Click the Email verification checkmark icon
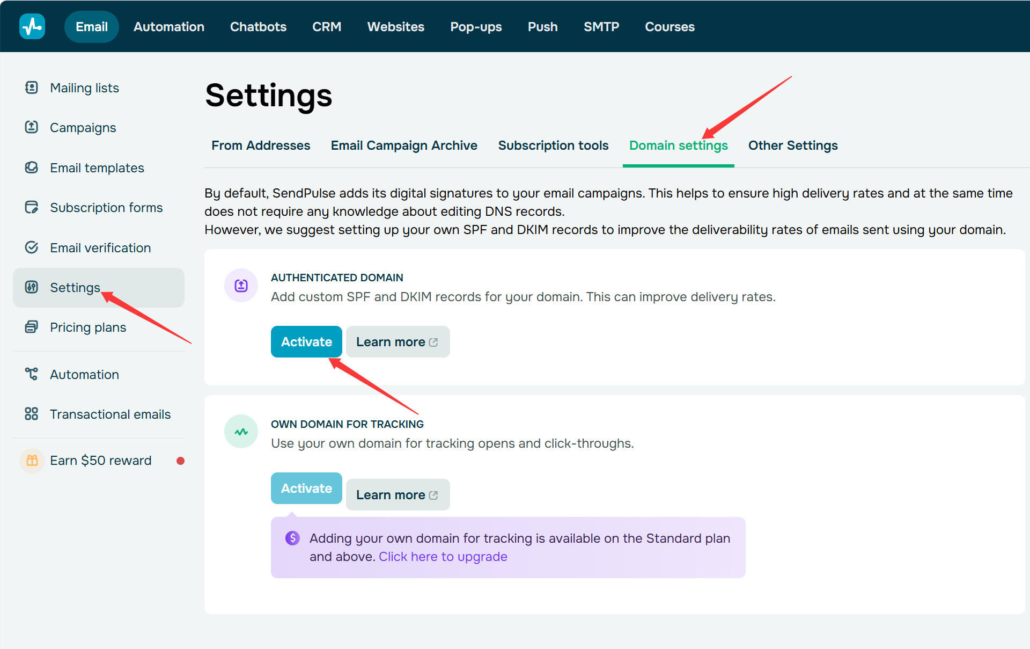Viewport: 1030px width, 649px height. [x=32, y=247]
